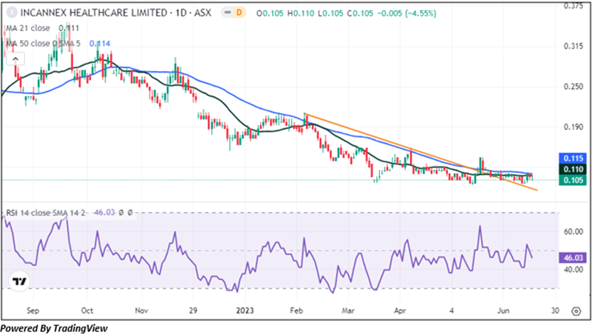The height and width of the screenshot is (336, 593).
Task: Click the 0.250 price axis label
Action: 574,86
